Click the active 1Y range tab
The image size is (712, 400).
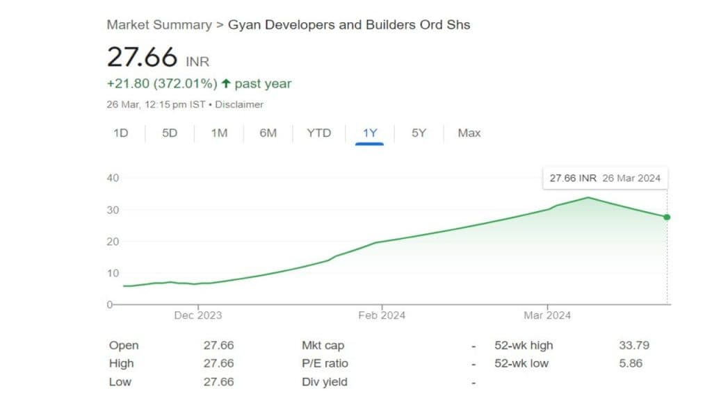(369, 133)
